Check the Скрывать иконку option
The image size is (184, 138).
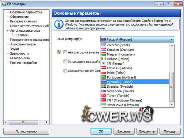coord(65,71)
